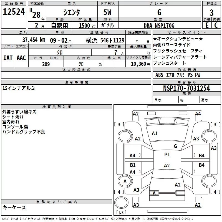Select the rear-left wheel circle marked A
Screen dimensions: 222x222
pos(125,181)
